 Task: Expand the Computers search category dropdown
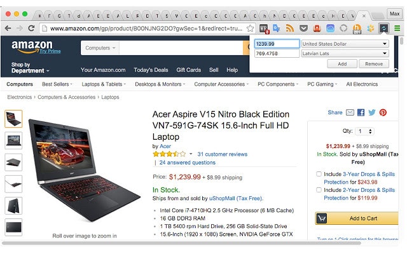tap(100, 48)
